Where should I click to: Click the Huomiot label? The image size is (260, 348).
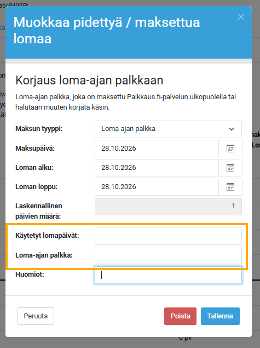(30, 275)
